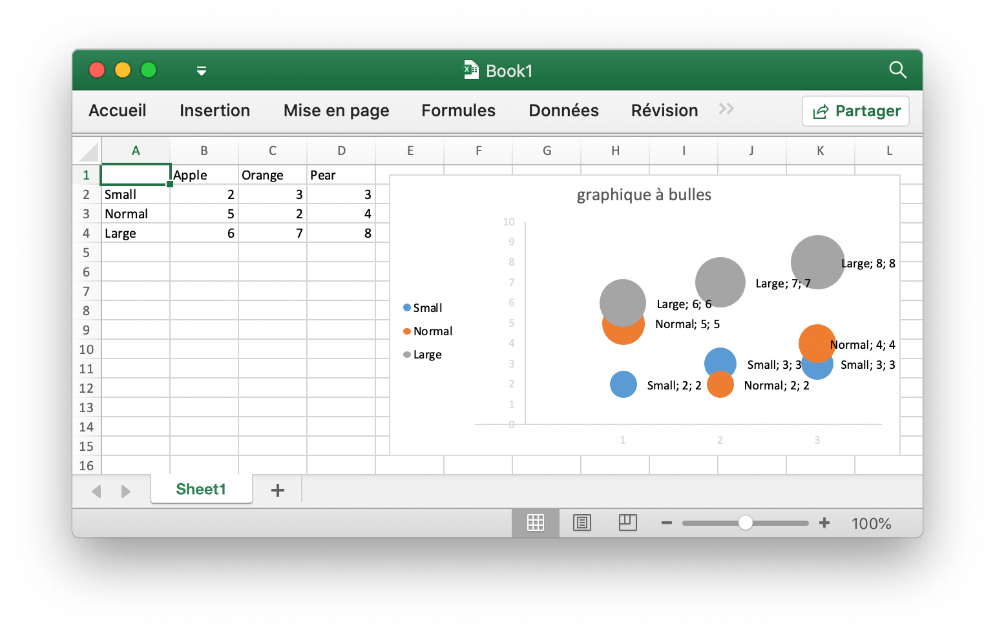Click the left sheet scroll arrow

tap(96, 492)
